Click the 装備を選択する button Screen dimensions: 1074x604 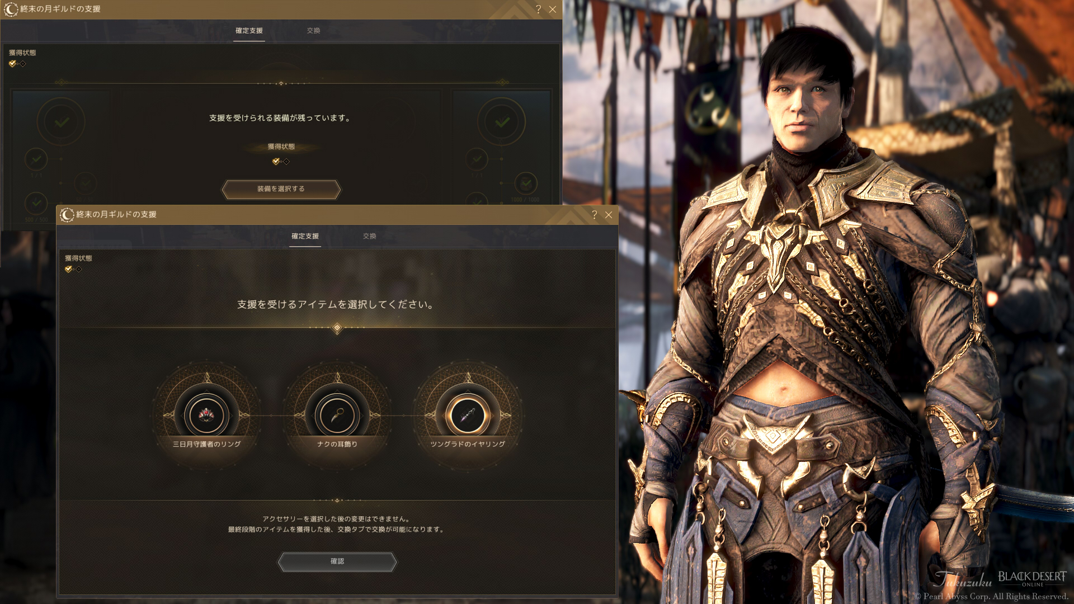281,189
